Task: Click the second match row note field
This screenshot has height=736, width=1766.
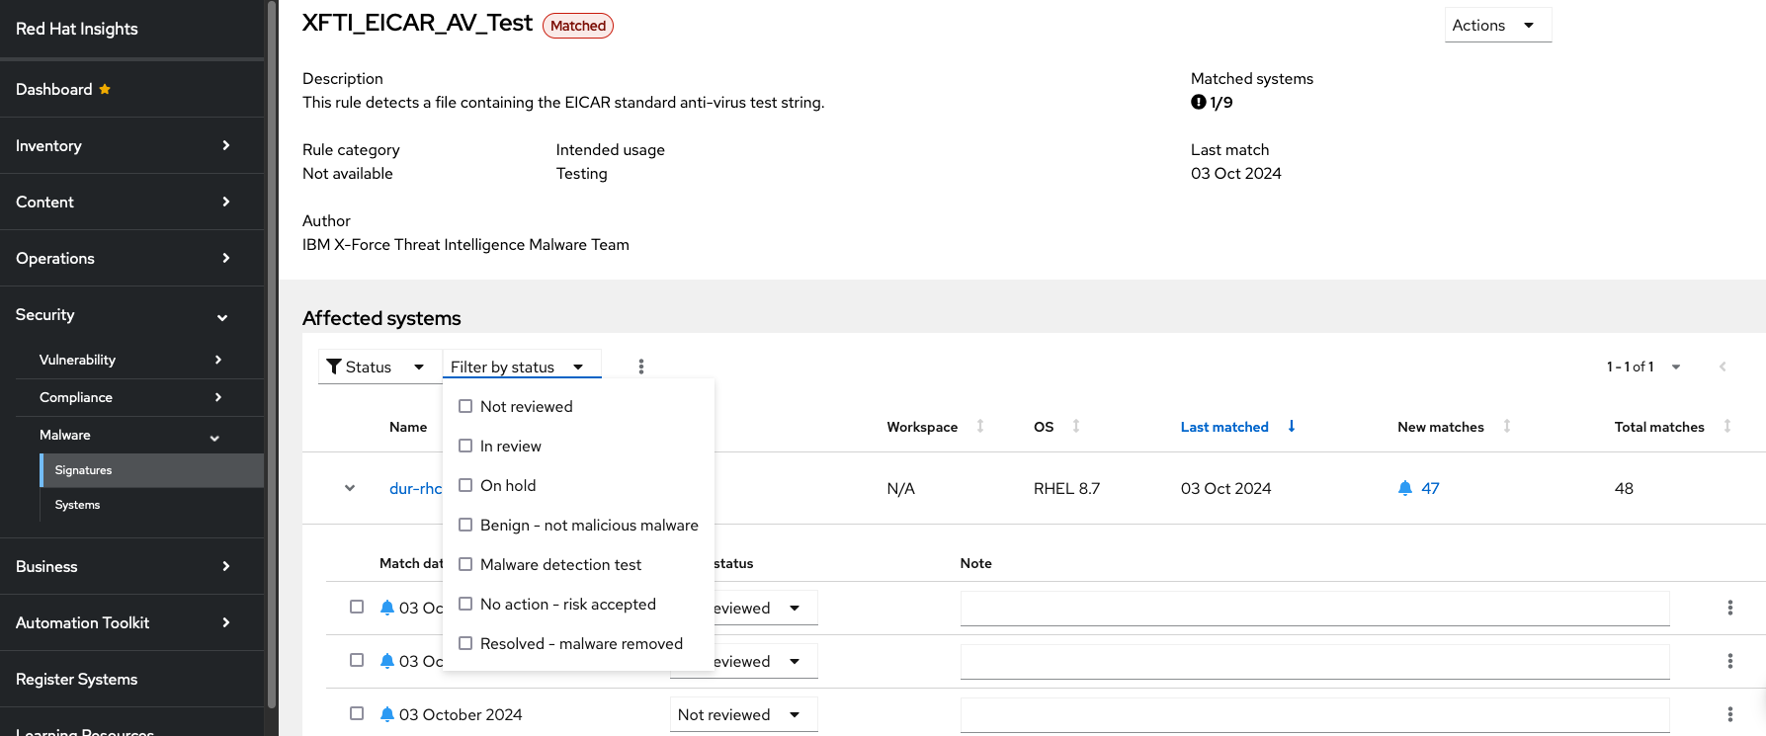Action: [1314, 661]
